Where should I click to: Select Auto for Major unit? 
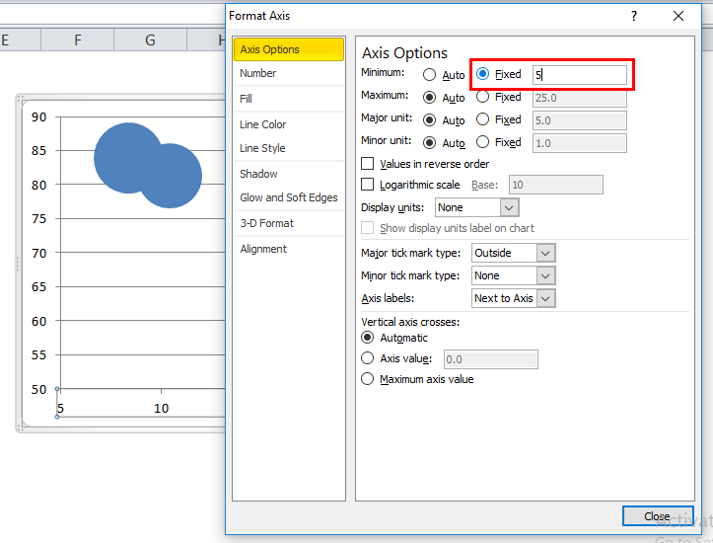429,120
